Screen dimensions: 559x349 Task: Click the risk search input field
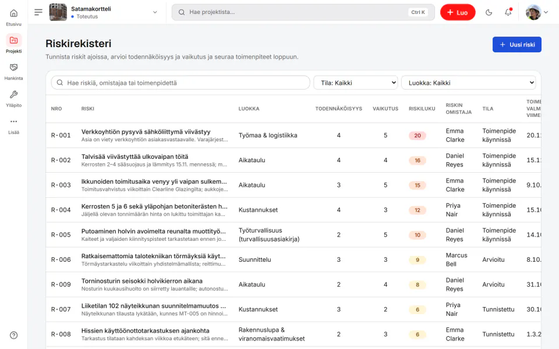[x=181, y=83]
